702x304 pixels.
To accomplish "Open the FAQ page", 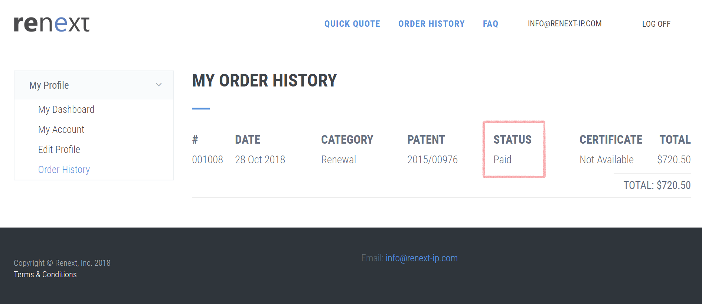I will [x=490, y=24].
